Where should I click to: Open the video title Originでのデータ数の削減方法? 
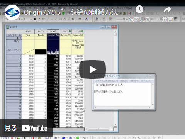[x=71, y=12]
